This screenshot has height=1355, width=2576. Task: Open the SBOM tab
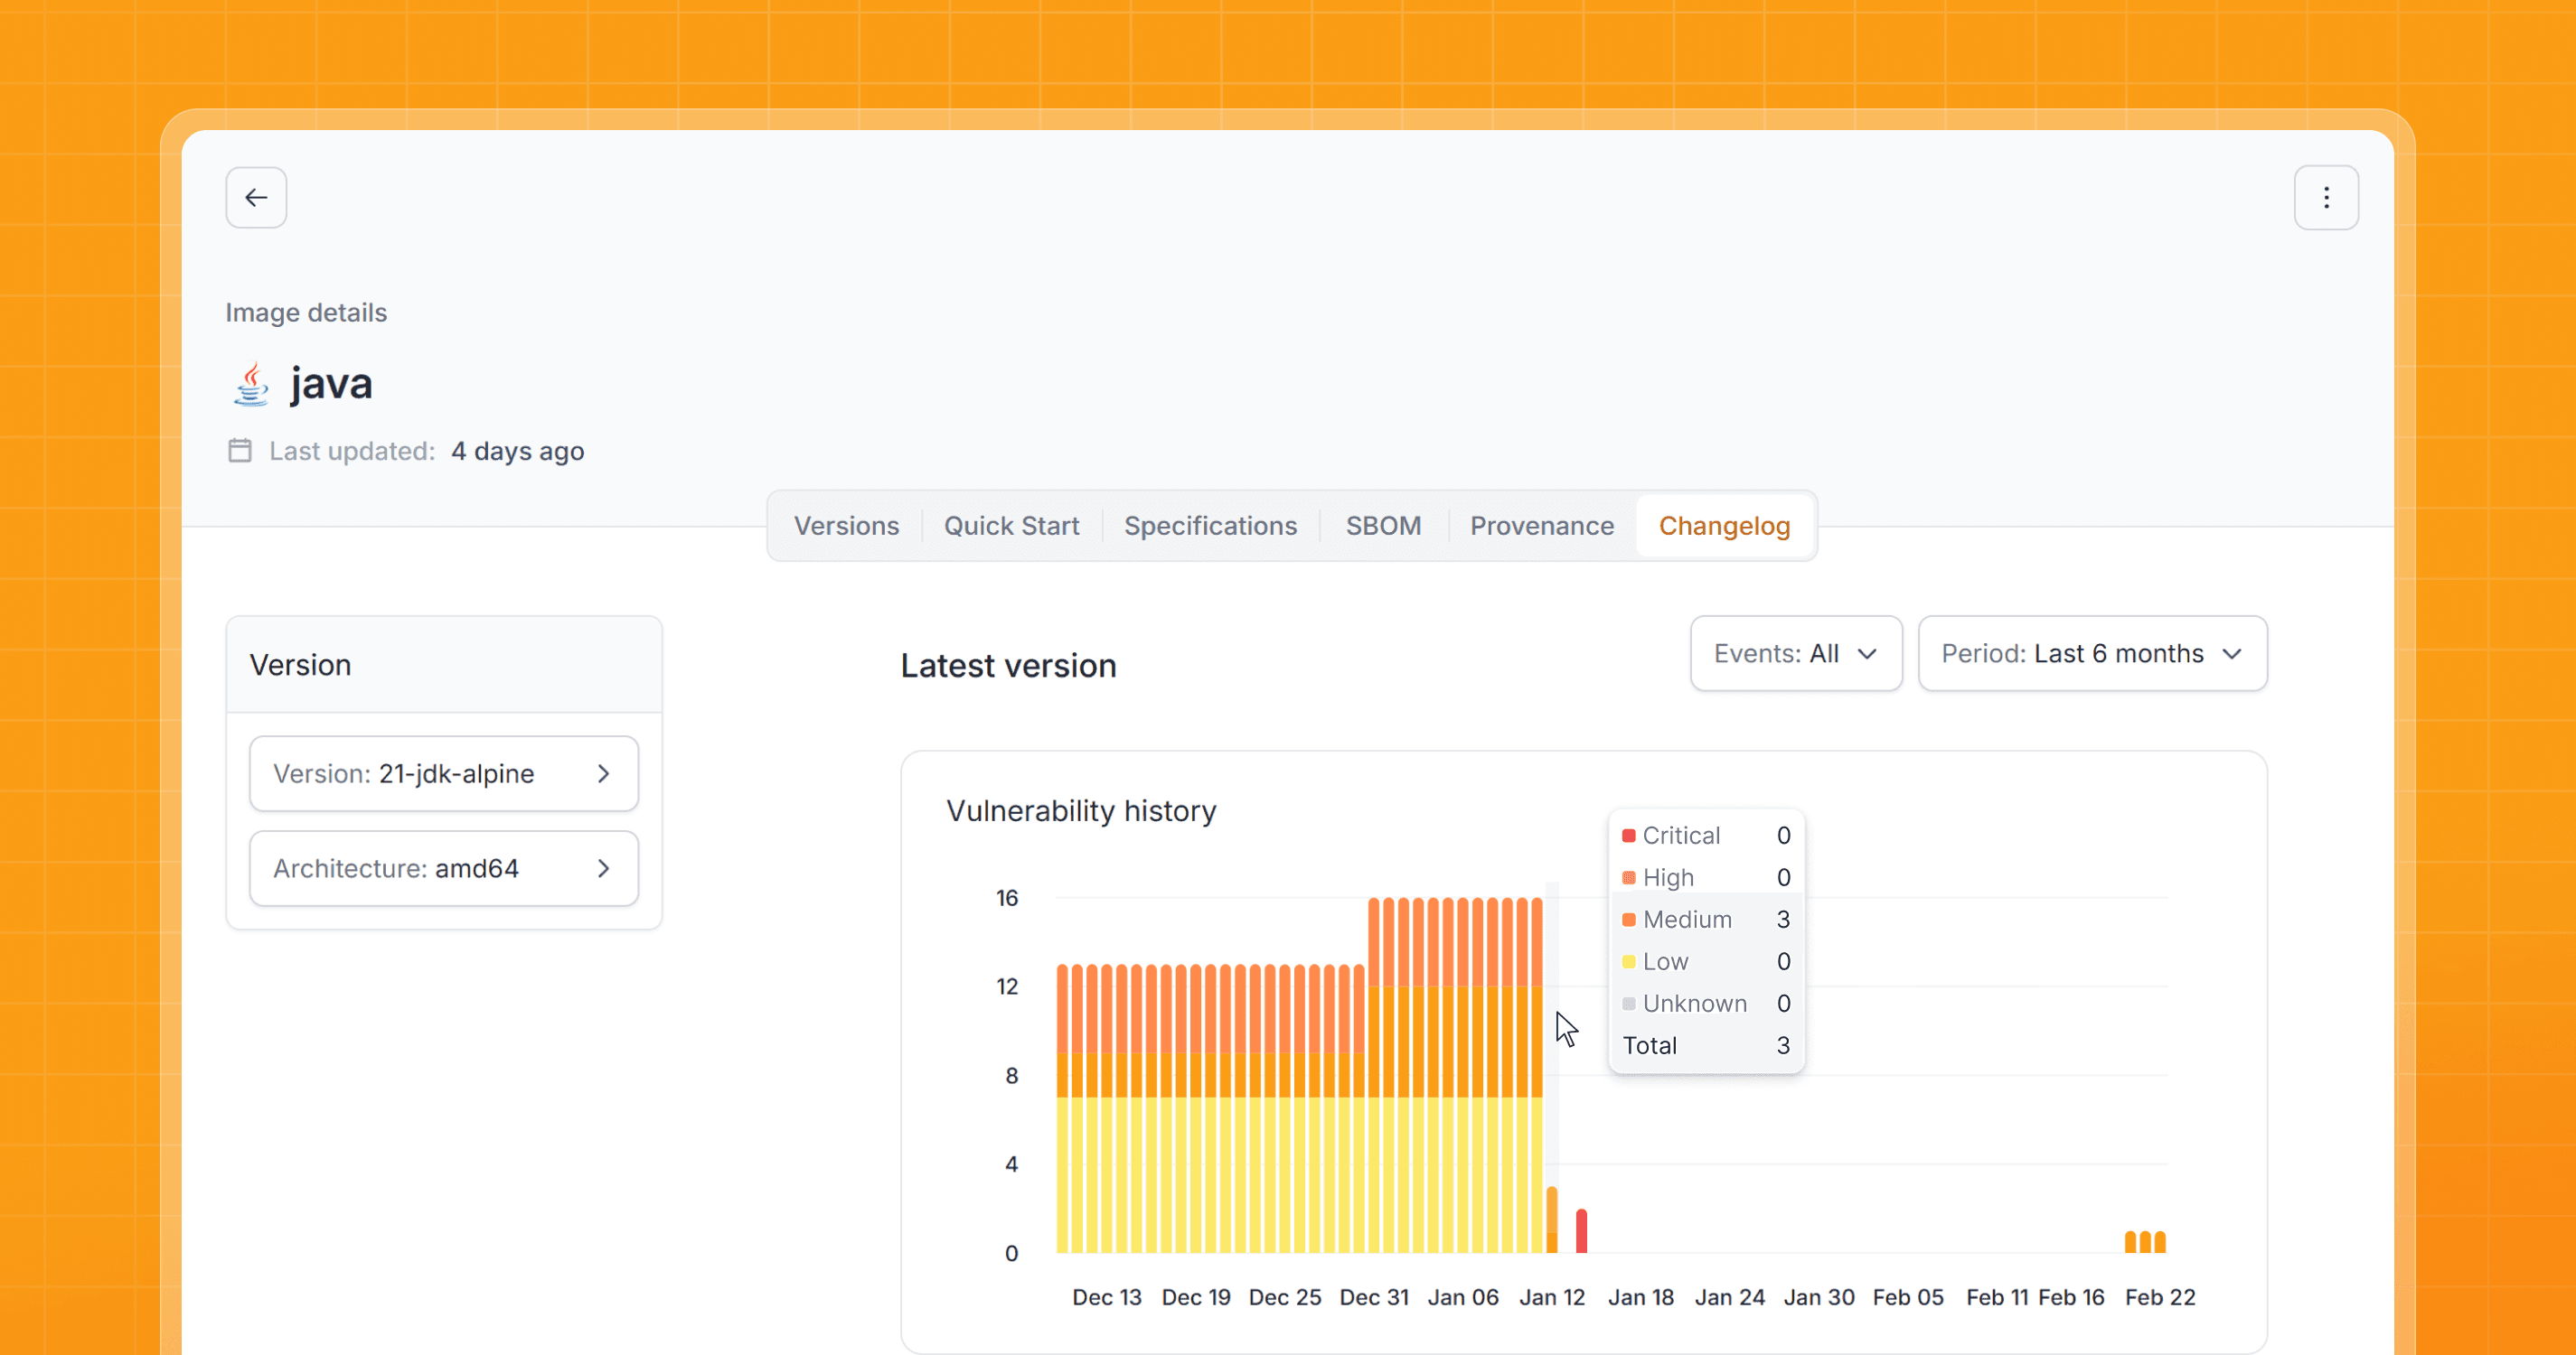coord(1383,526)
